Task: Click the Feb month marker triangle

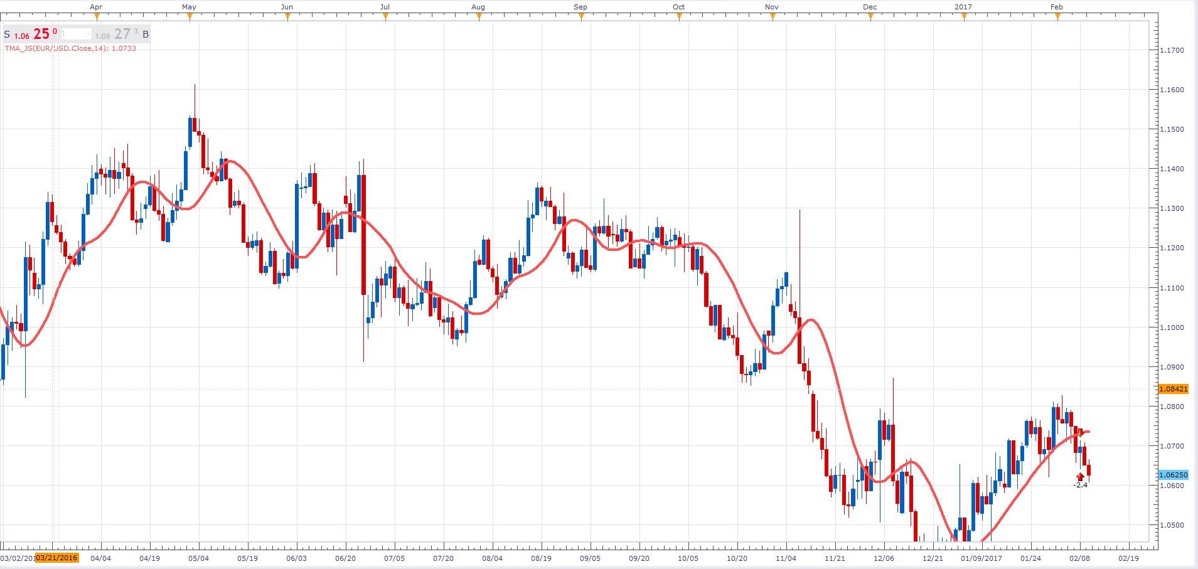Action: click(x=1057, y=17)
